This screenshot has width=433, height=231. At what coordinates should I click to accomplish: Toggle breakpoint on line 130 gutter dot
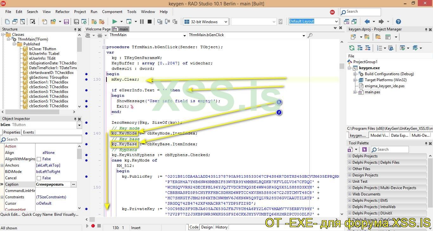click(x=87, y=79)
